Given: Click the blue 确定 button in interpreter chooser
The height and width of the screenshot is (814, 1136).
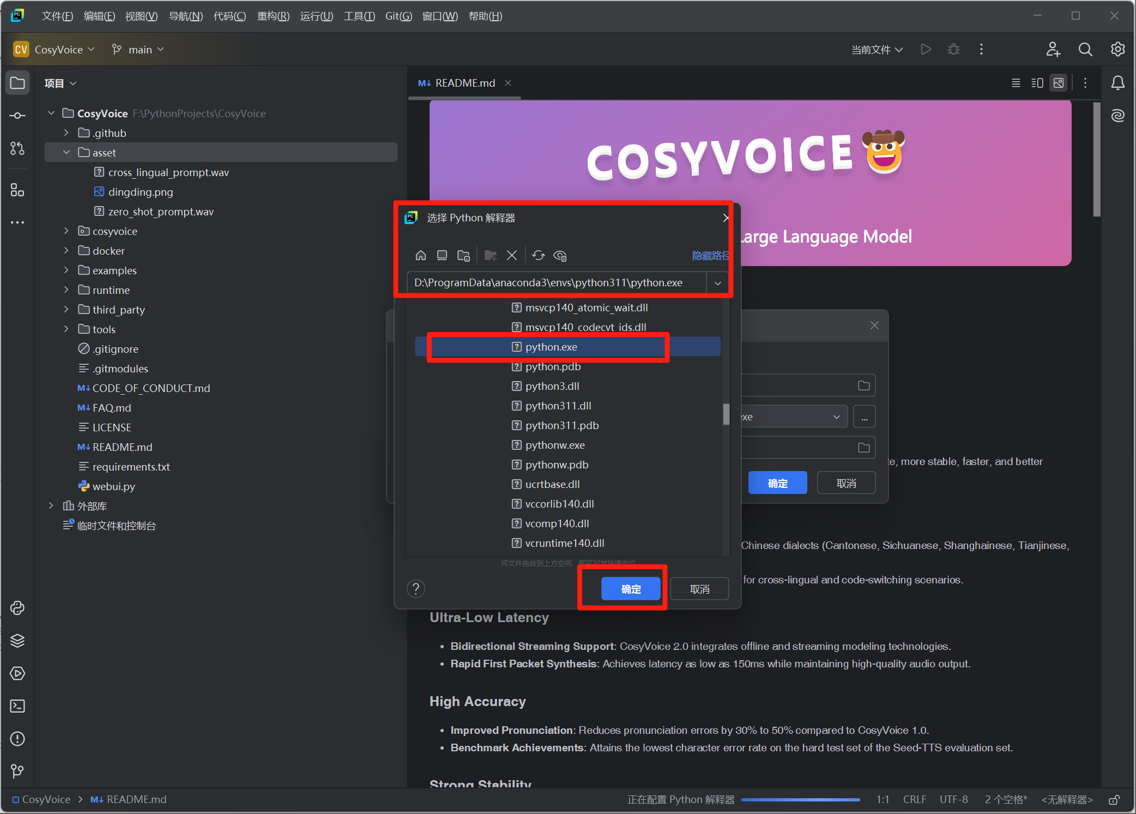Looking at the screenshot, I should click(x=631, y=589).
